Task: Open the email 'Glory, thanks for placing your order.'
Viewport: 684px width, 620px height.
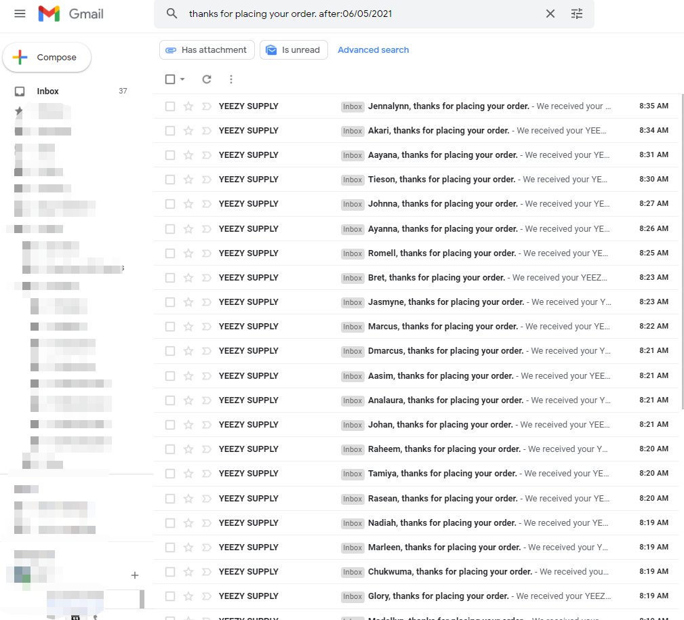Action: tap(439, 596)
